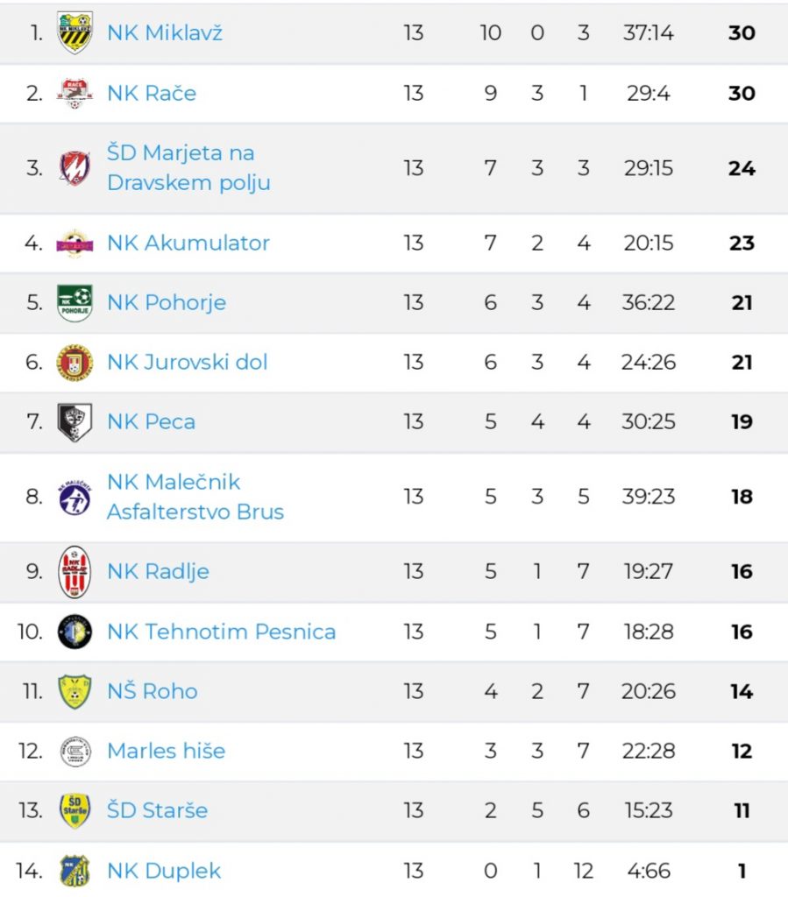Click the ŠD Starše yellow shield badge
Screen dimensions: 788x897
coord(75,810)
